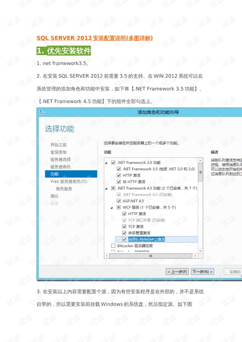This screenshot has width=242, height=342.
Task: Toggle TCP 激活 checkbox
Action: [x=124, y=226]
